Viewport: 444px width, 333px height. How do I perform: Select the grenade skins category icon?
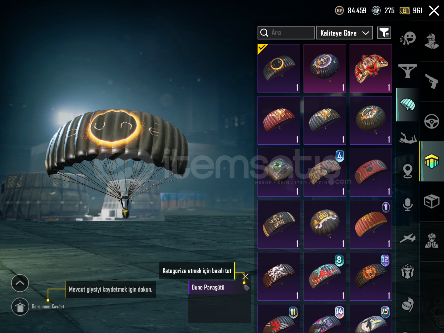pos(408,305)
